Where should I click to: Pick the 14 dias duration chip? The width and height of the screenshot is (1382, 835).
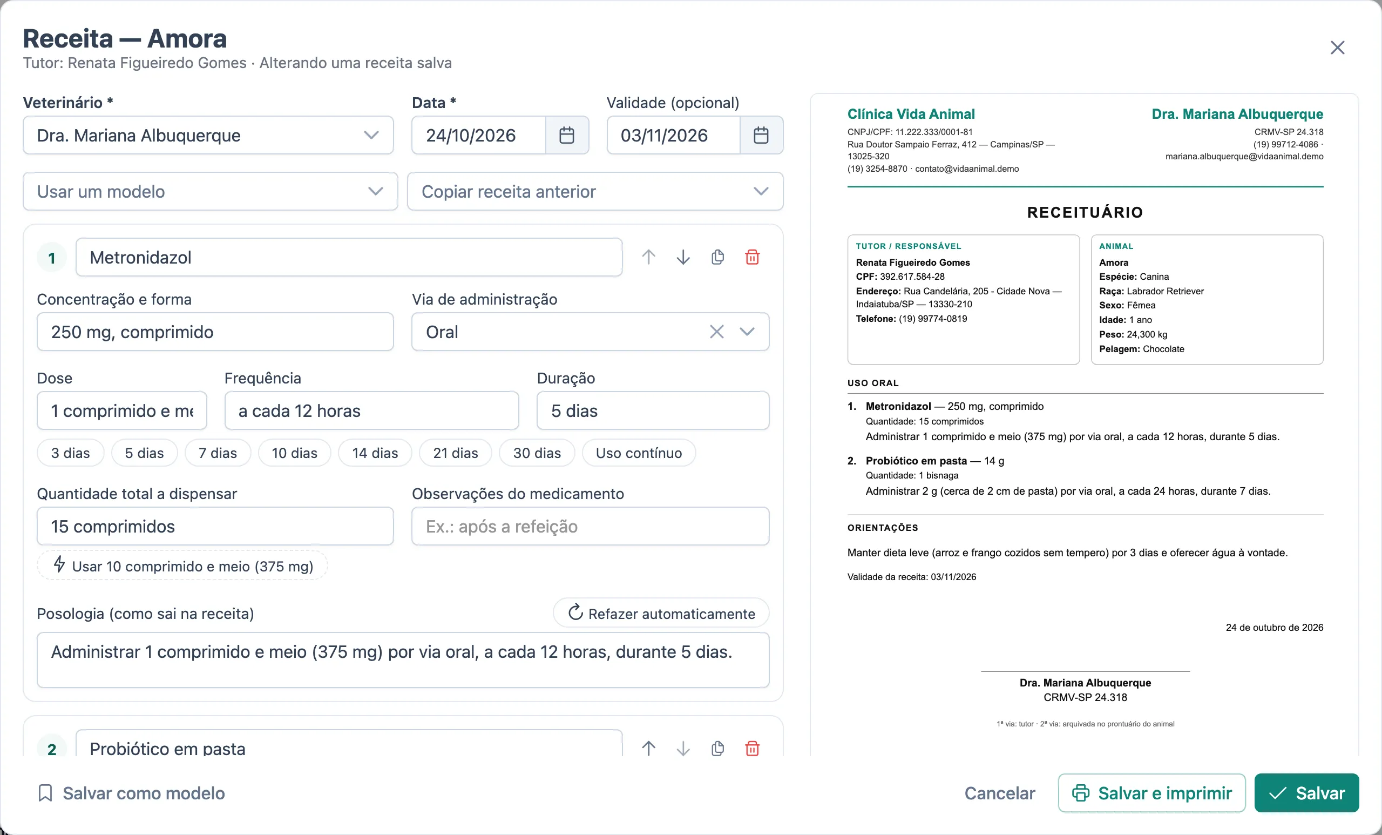(x=375, y=453)
